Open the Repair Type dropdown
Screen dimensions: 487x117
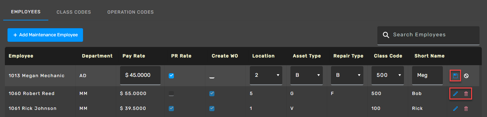347,76
